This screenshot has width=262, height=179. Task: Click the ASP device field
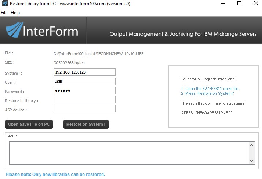84,109
